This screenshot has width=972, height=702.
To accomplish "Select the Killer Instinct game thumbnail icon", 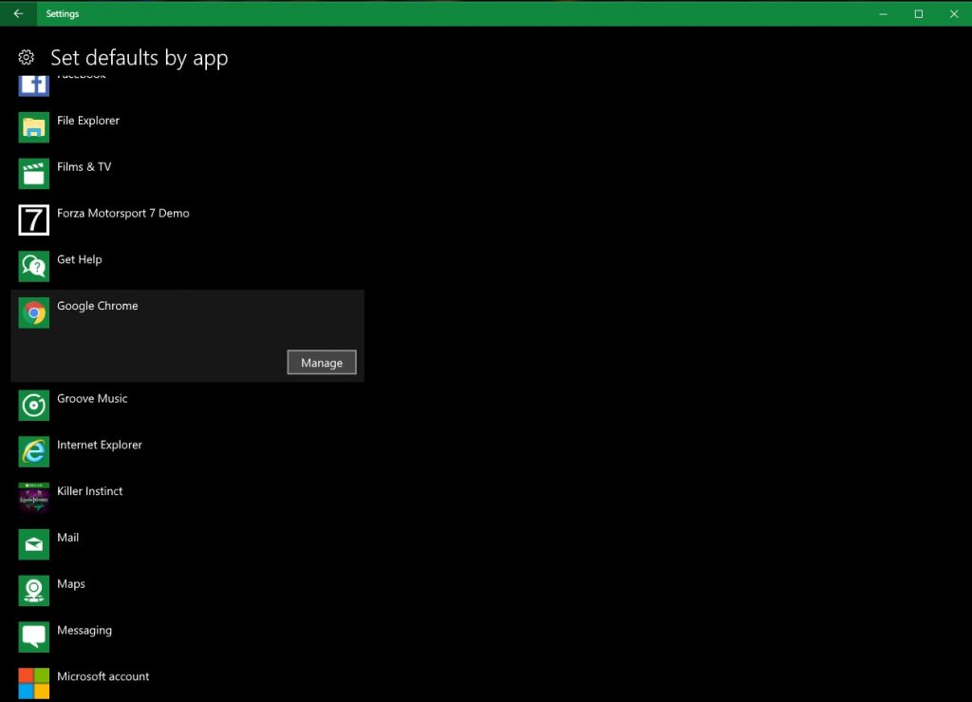I will 33,498.
